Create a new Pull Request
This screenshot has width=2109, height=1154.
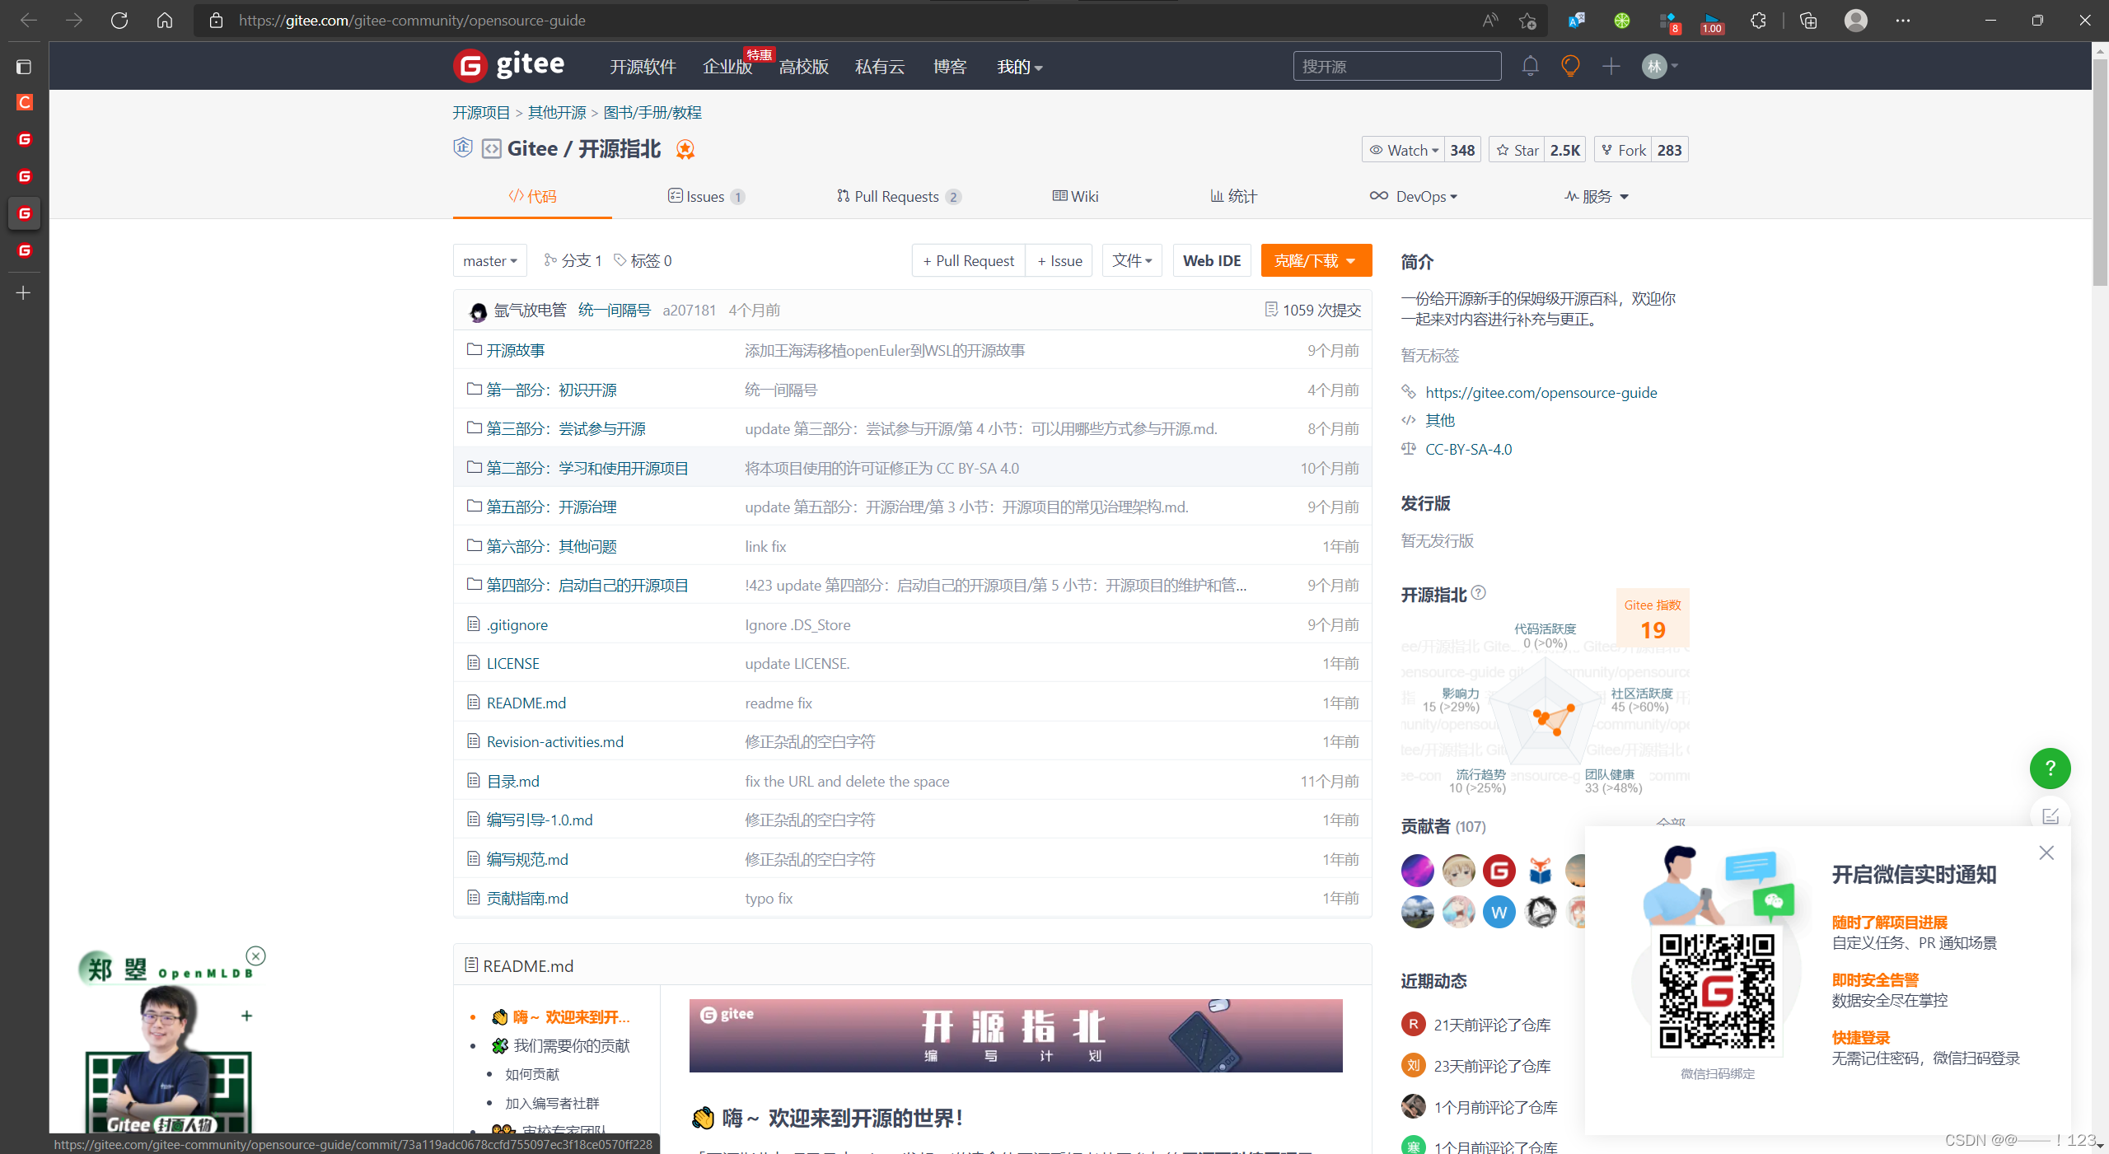(968, 260)
